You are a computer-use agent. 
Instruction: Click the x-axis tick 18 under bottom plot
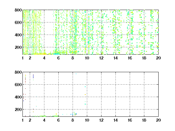click(144, 120)
